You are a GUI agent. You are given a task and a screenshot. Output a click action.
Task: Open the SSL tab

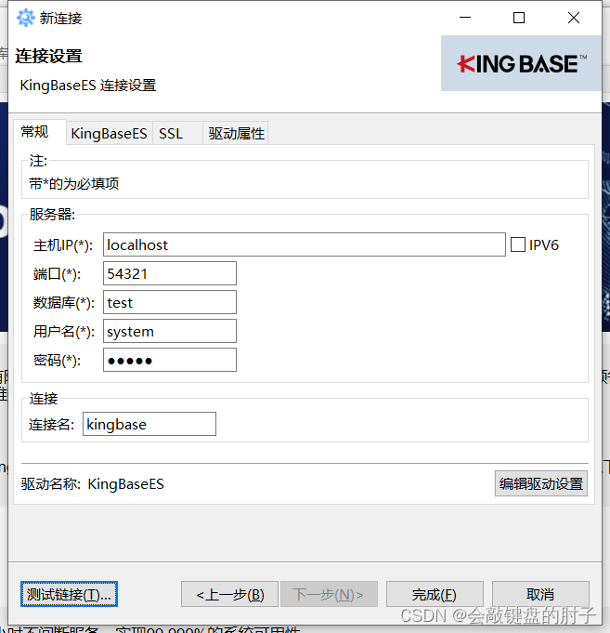click(x=177, y=133)
